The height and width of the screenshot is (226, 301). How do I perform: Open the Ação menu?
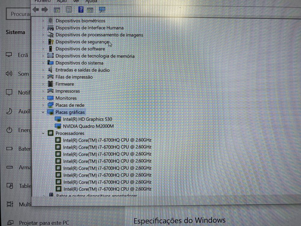click(62, 1)
